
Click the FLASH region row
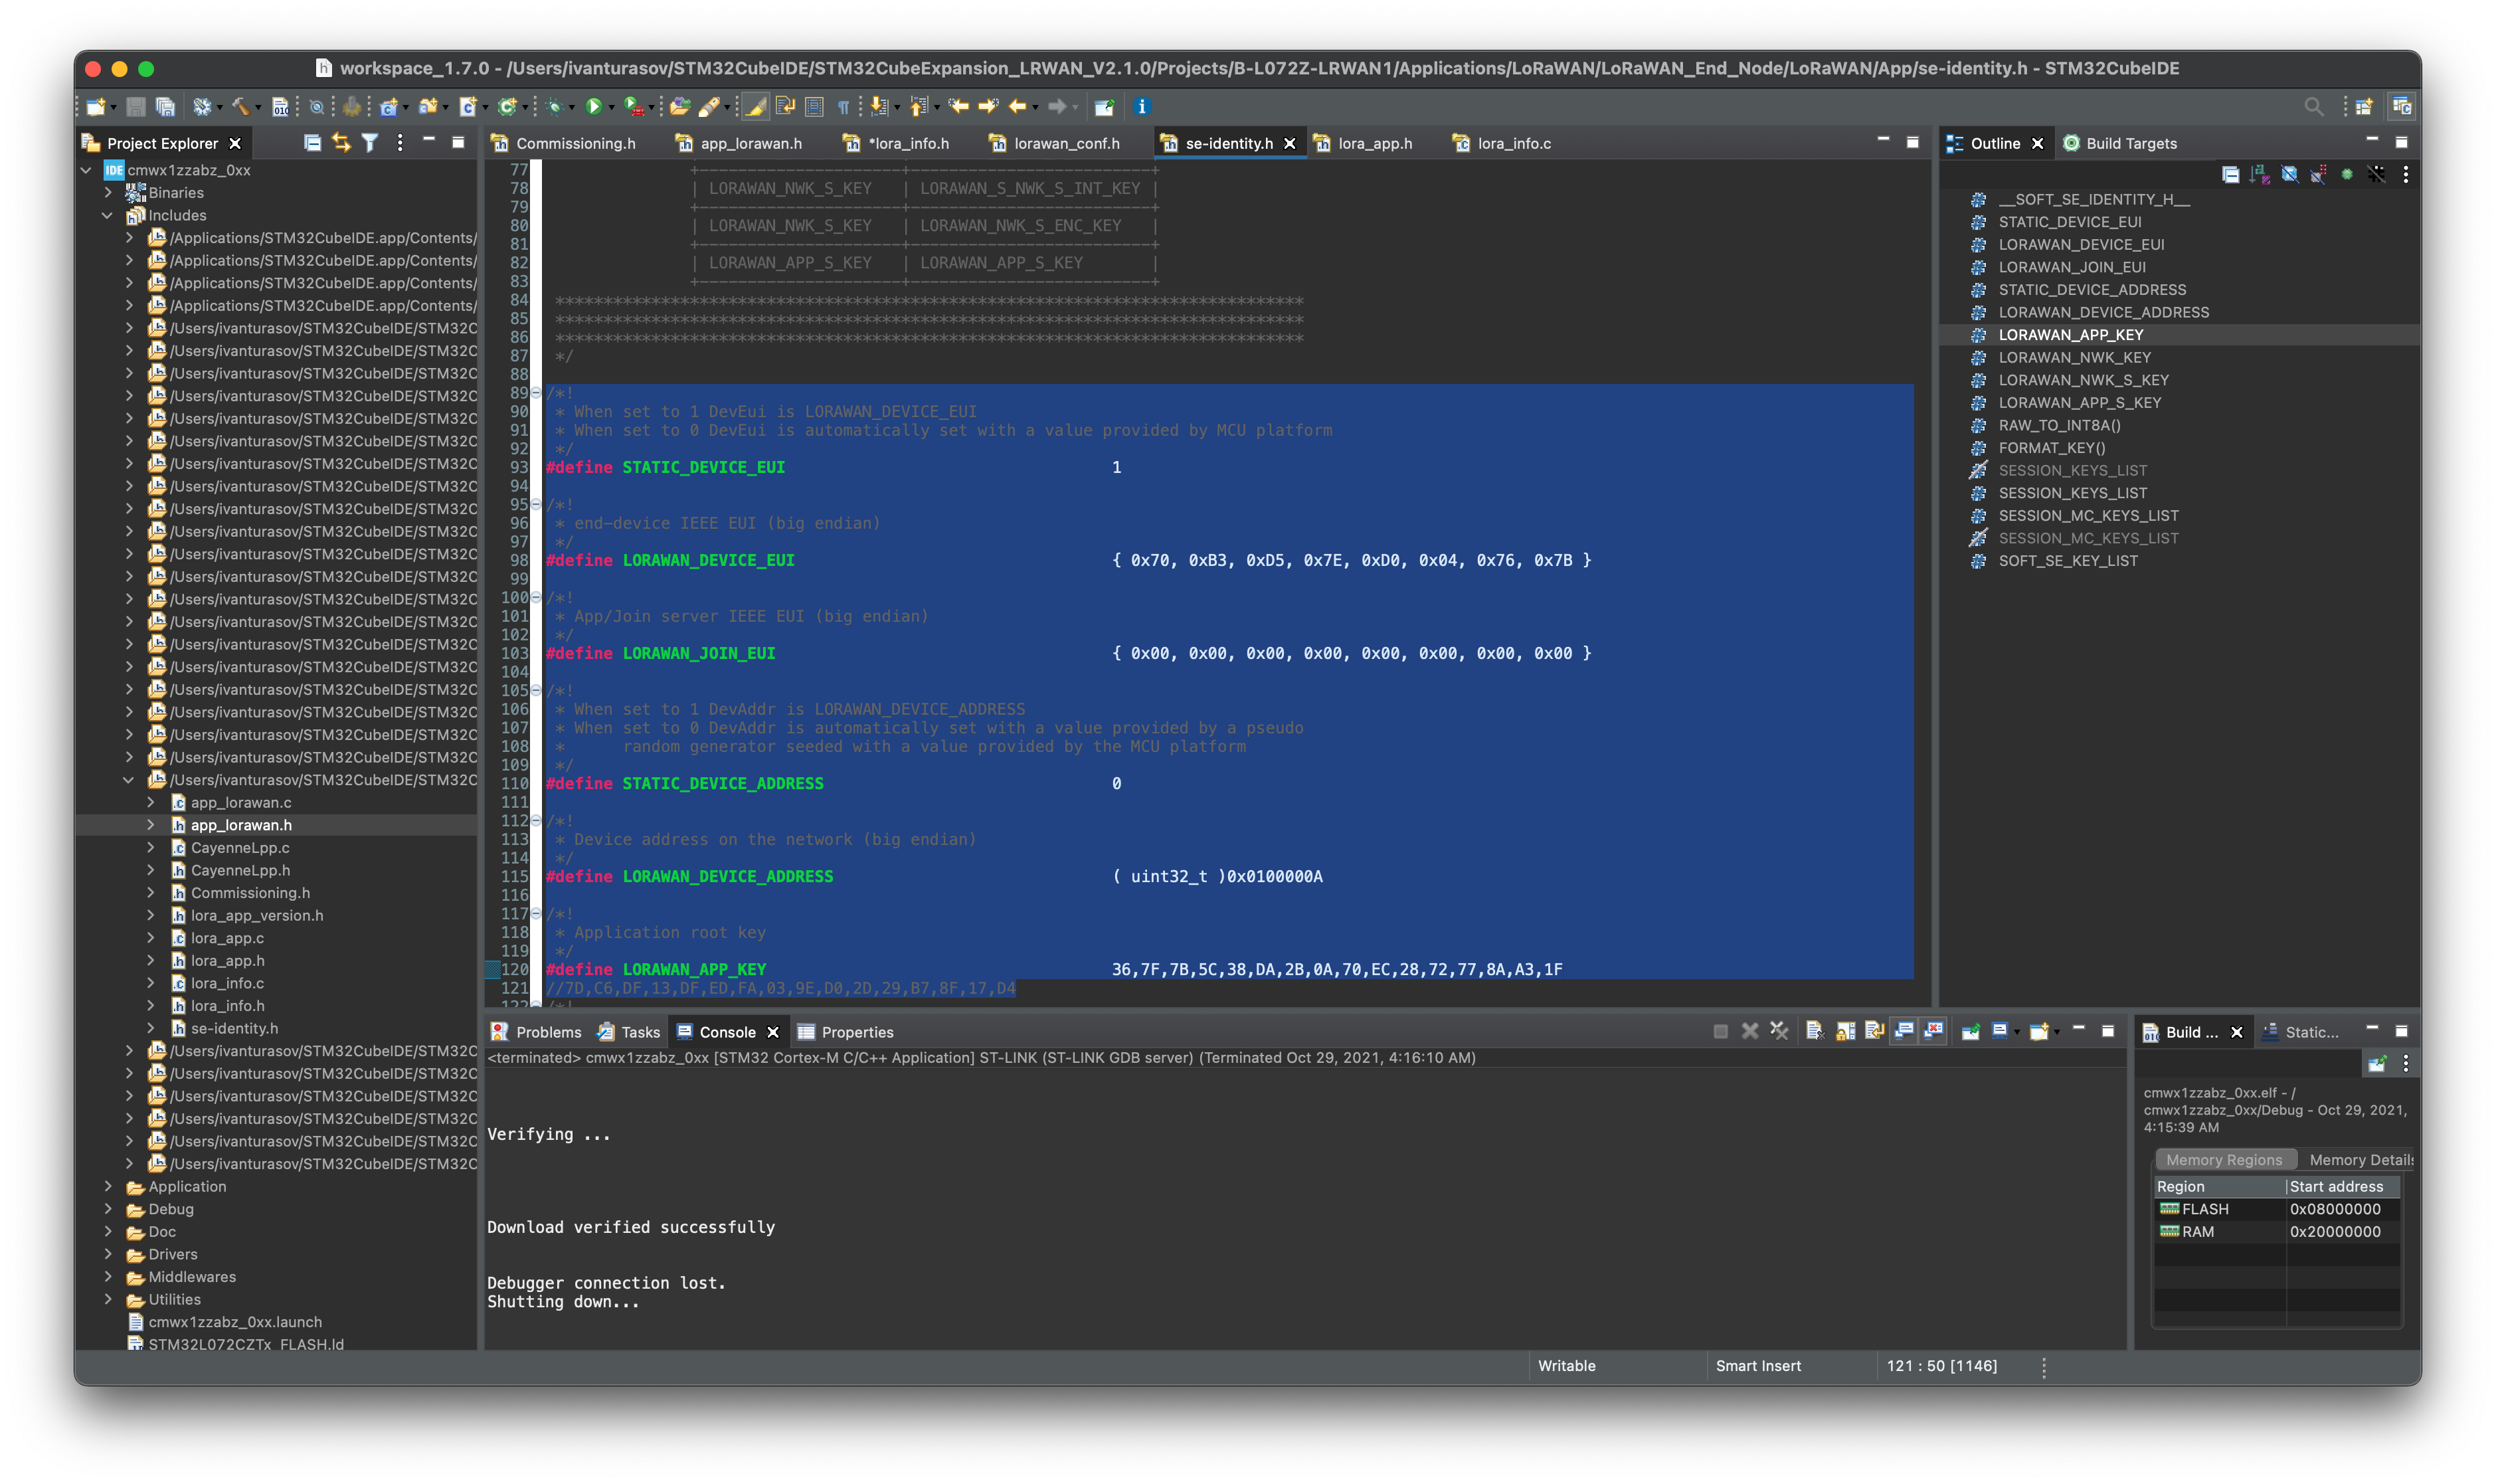(2277, 1209)
